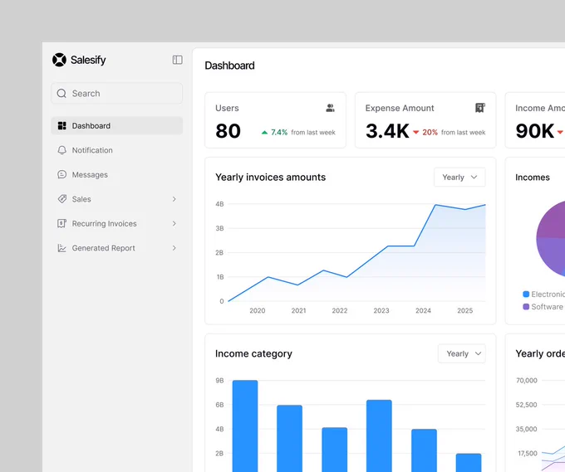Viewport: 565px width, 472px height.
Task: Expand the Generated Report chevron
Action: [174, 248]
